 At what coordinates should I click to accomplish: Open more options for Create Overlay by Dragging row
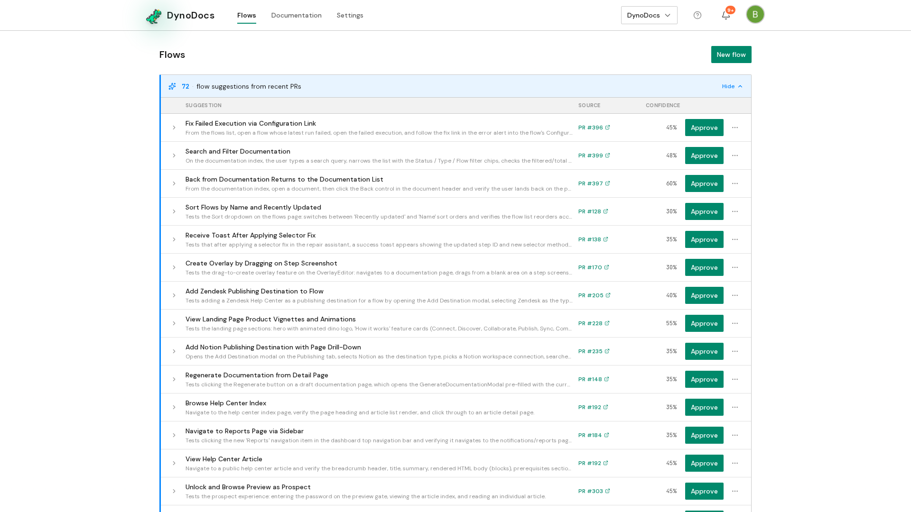click(735, 267)
